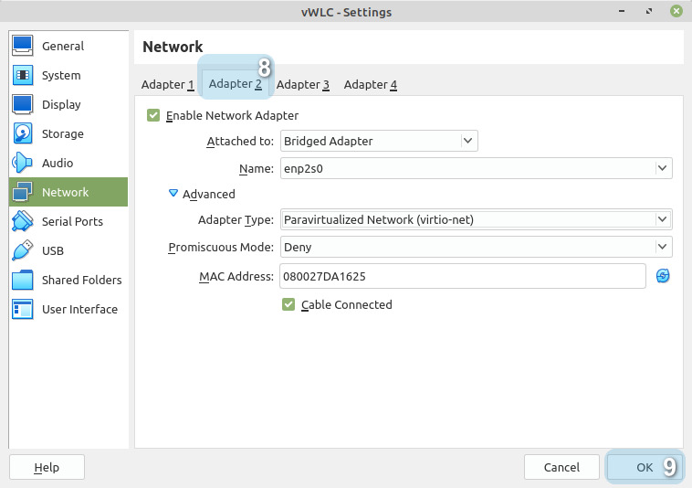Click the Cancel button
This screenshot has height=488, width=692.
click(x=561, y=467)
